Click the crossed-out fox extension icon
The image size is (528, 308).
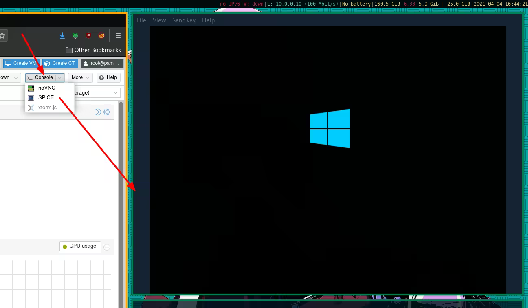(x=101, y=35)
